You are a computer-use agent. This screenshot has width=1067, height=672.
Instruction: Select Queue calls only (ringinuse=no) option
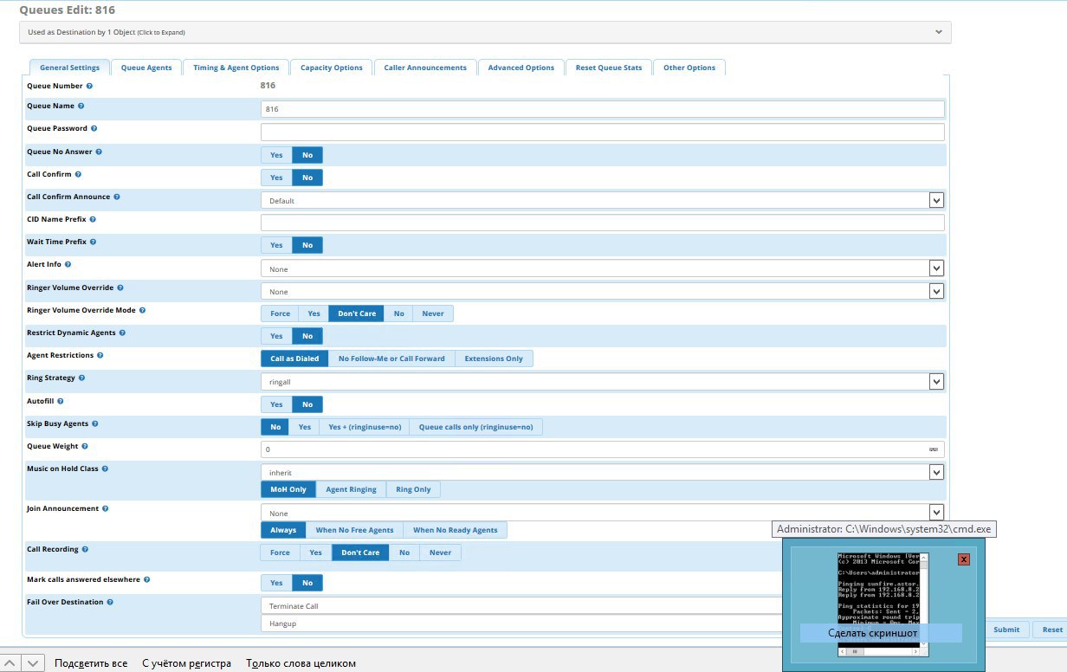click(x=475, y=427)
